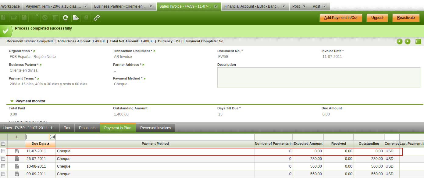Click the 26-07-2011 due date cell
The image size is (424, 188).
click(x=41, y=159)
